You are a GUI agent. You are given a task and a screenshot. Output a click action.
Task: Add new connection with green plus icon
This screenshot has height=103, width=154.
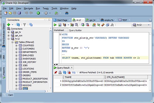coord(9,25)
